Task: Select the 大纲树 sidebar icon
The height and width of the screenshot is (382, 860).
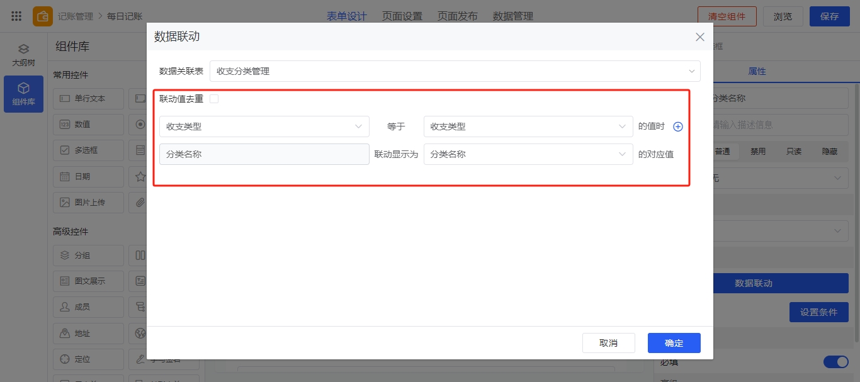Action: (23, 55)
